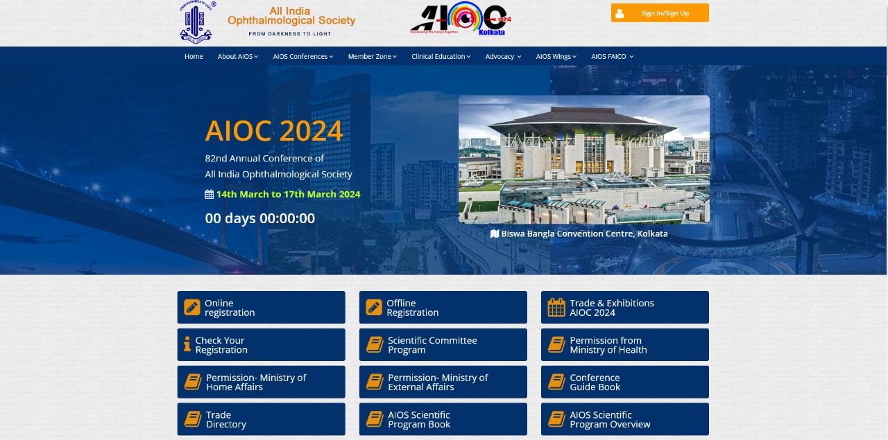Click the pencil icon beside Online registration
The image size is (888, 440).
tap(192, 308)
